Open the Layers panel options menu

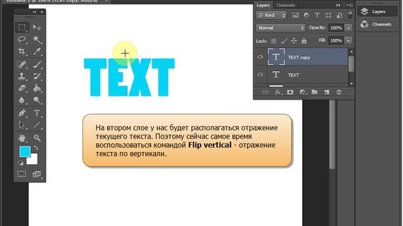tap(349, 5)
